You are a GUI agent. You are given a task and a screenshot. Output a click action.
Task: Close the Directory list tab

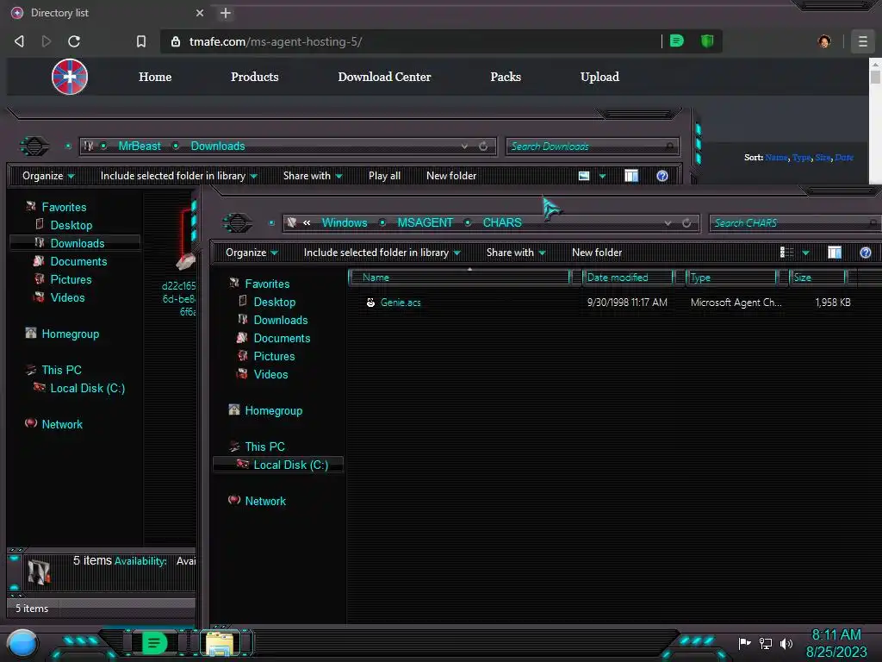(200, 12)
